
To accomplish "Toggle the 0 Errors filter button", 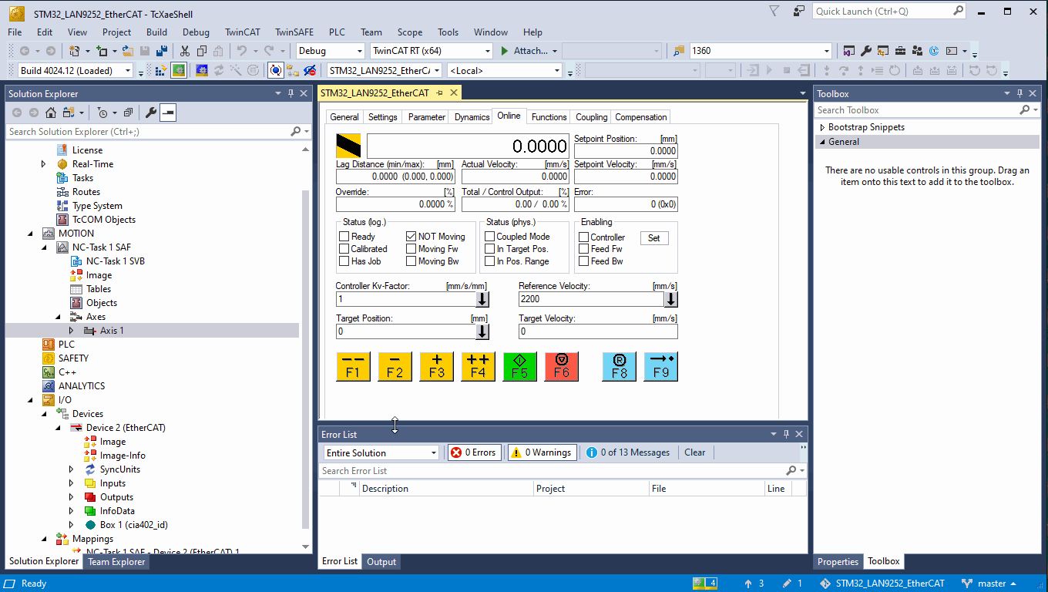I will [x=474, y=452].
